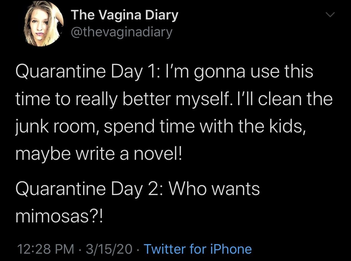The image size is (351, 261).
Task: Click the 12:28 PM timestamp
Action: pos(45,249)
